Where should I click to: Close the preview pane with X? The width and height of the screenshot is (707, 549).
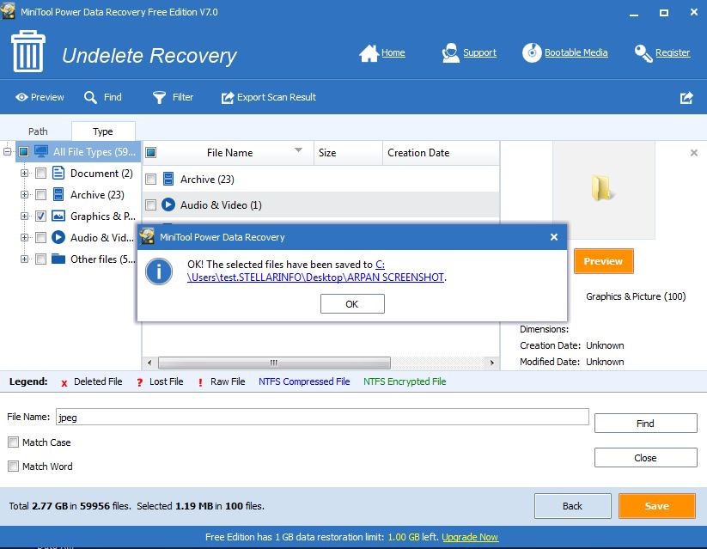pyautogui.click(x=694, y=153)
